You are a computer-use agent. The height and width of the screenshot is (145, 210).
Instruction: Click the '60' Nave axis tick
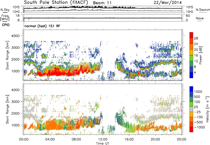coord(188,16)
